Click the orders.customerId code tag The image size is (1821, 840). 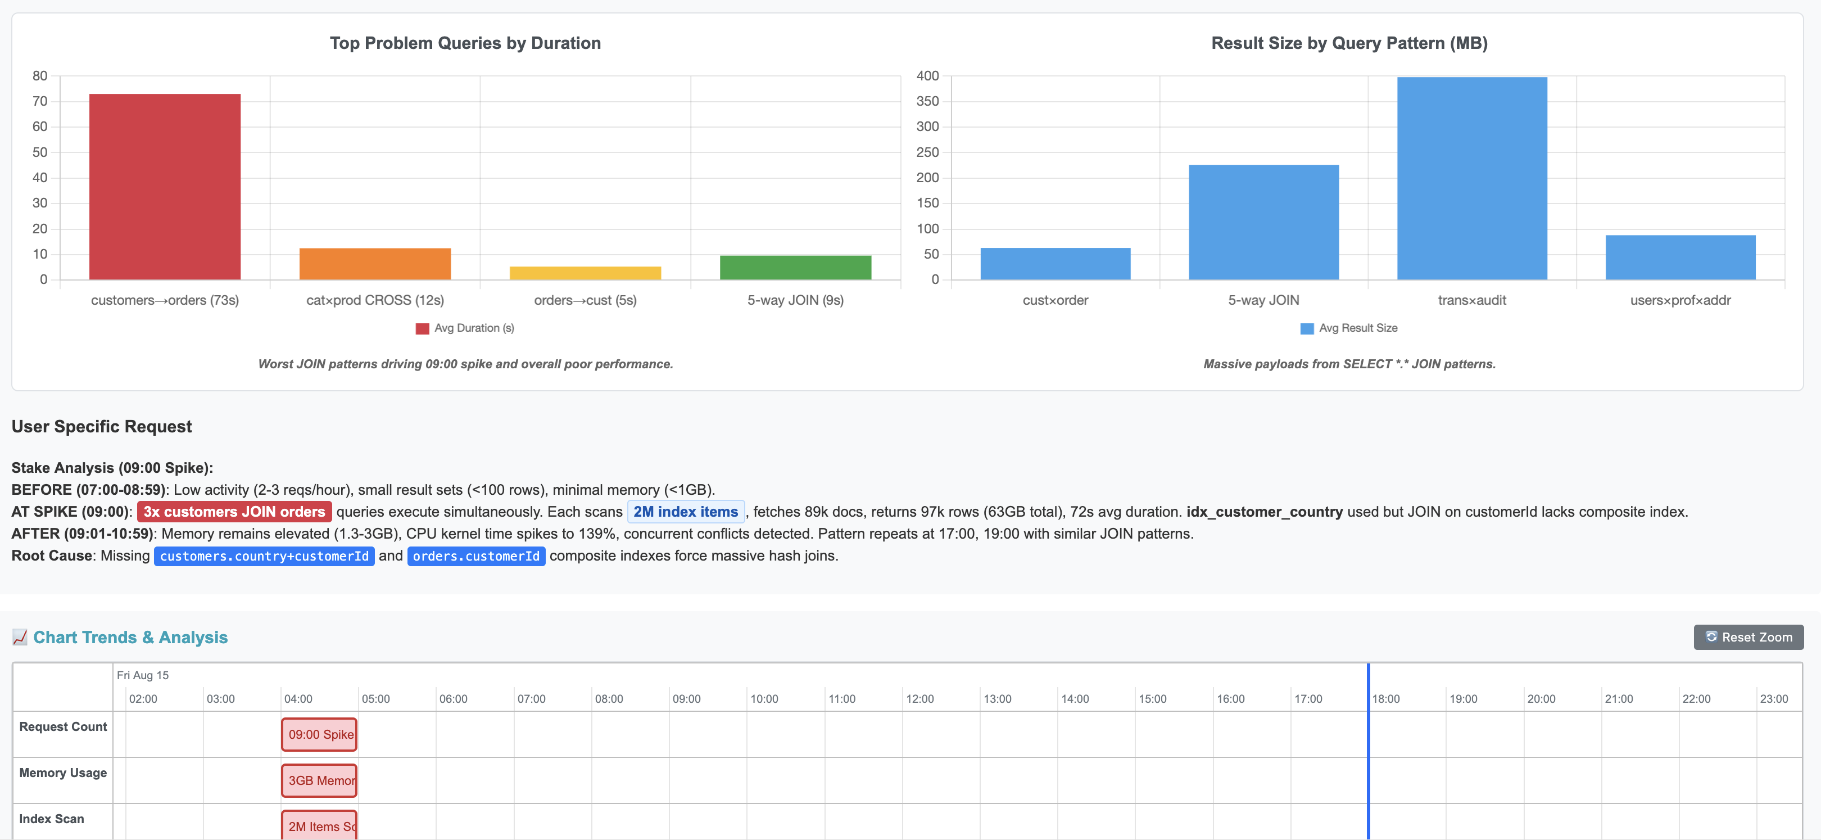point(475,556)
